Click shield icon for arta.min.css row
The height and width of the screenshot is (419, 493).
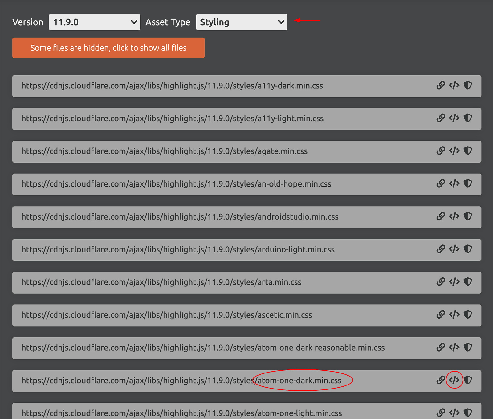tap(468, 282)
